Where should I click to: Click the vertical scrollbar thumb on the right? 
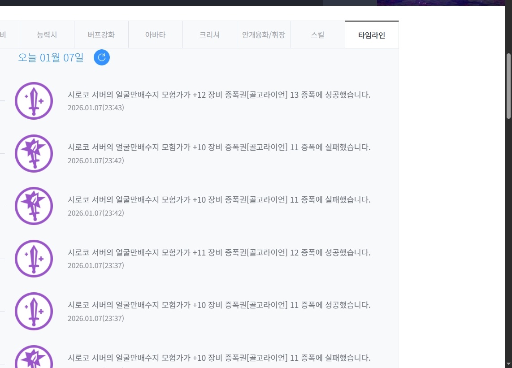tap(508, 86)
